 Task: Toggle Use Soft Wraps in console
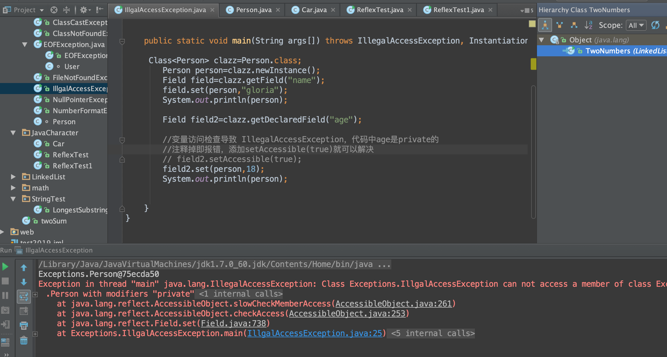(24, 297)
